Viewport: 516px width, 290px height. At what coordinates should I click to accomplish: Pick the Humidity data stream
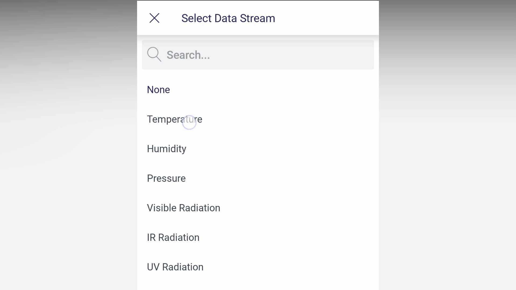(166, 149)
